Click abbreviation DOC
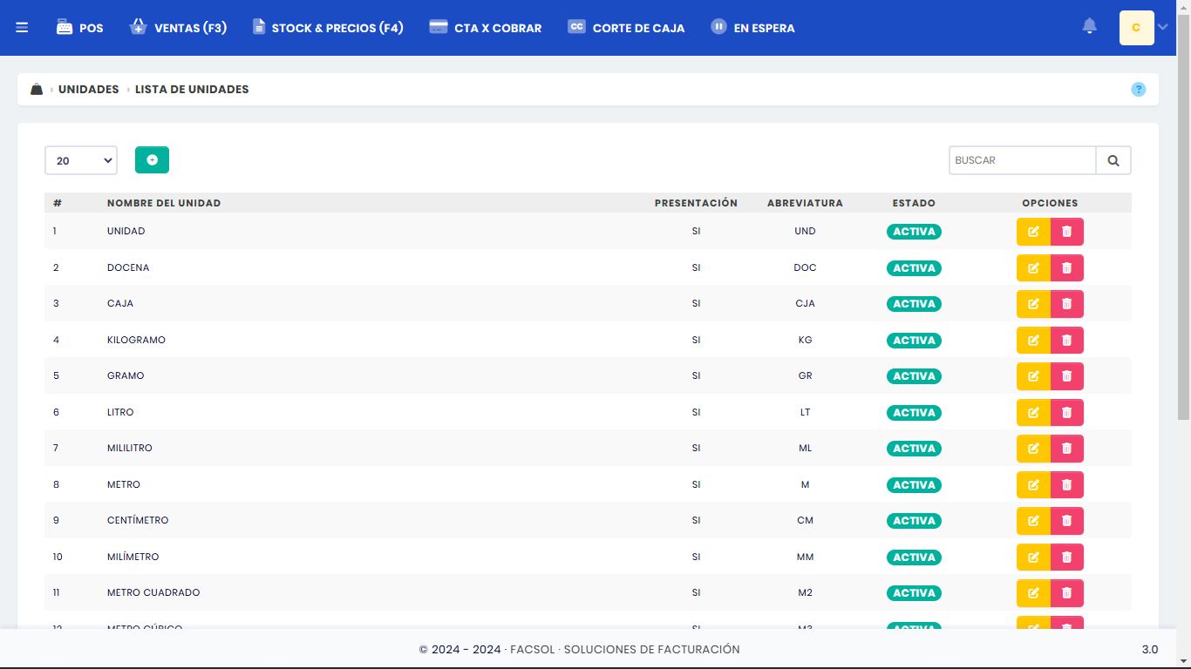Viewport: 1191px width, 669px height. click(805, 267)
